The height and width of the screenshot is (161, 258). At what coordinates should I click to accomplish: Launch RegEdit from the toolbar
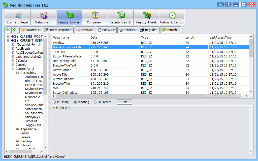(x=149, y=30)
